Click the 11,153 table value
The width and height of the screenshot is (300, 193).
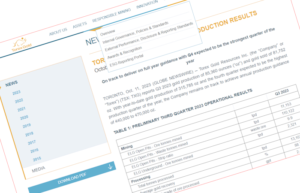(286, 106)
